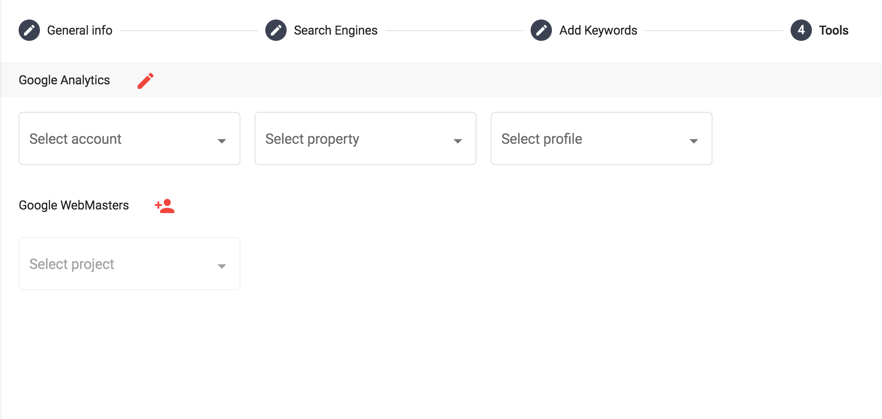The width and height of the screenshot is (882, 419).
Task: Click the Add Keywords step pencil icon
Action: (x=541, y=30)
